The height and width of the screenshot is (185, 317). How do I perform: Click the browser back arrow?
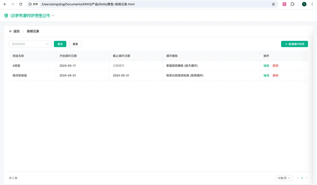pyautogui.click(x=5, y=4)
